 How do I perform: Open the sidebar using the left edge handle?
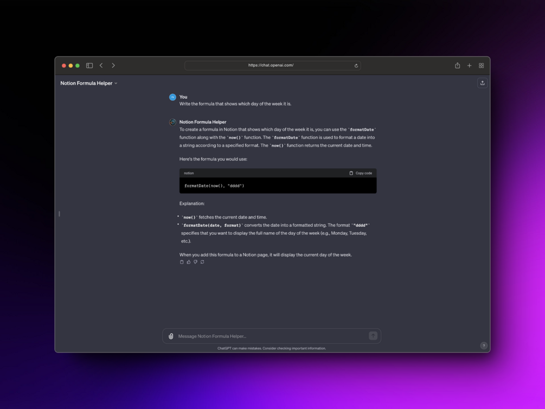60,214
